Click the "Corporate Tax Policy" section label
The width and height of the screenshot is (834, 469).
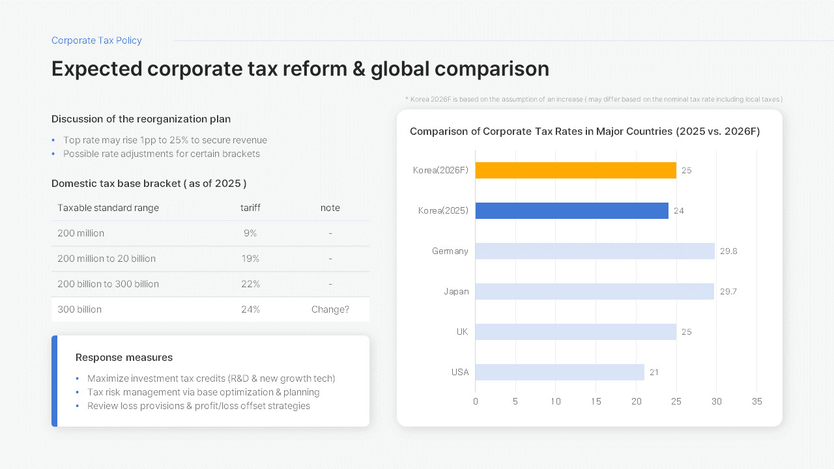96,40
